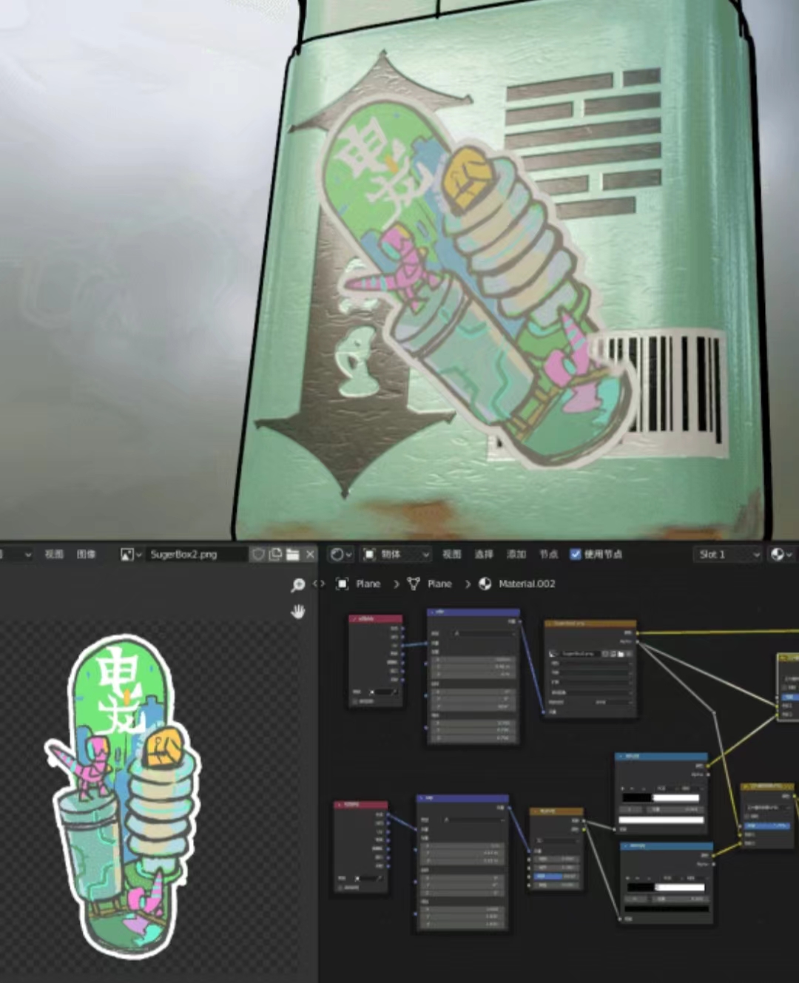Click the upper color ramp gradient bar
This screenshot has width=799, height=983.
pyautogui.click(x=661, y=798)
